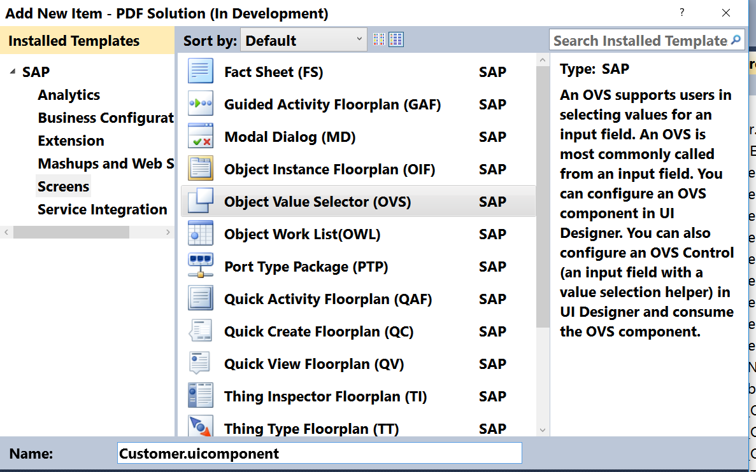Click the Thing Type Floorplan icon
This screenshot has height=472, width=756.
click(200, 426)
